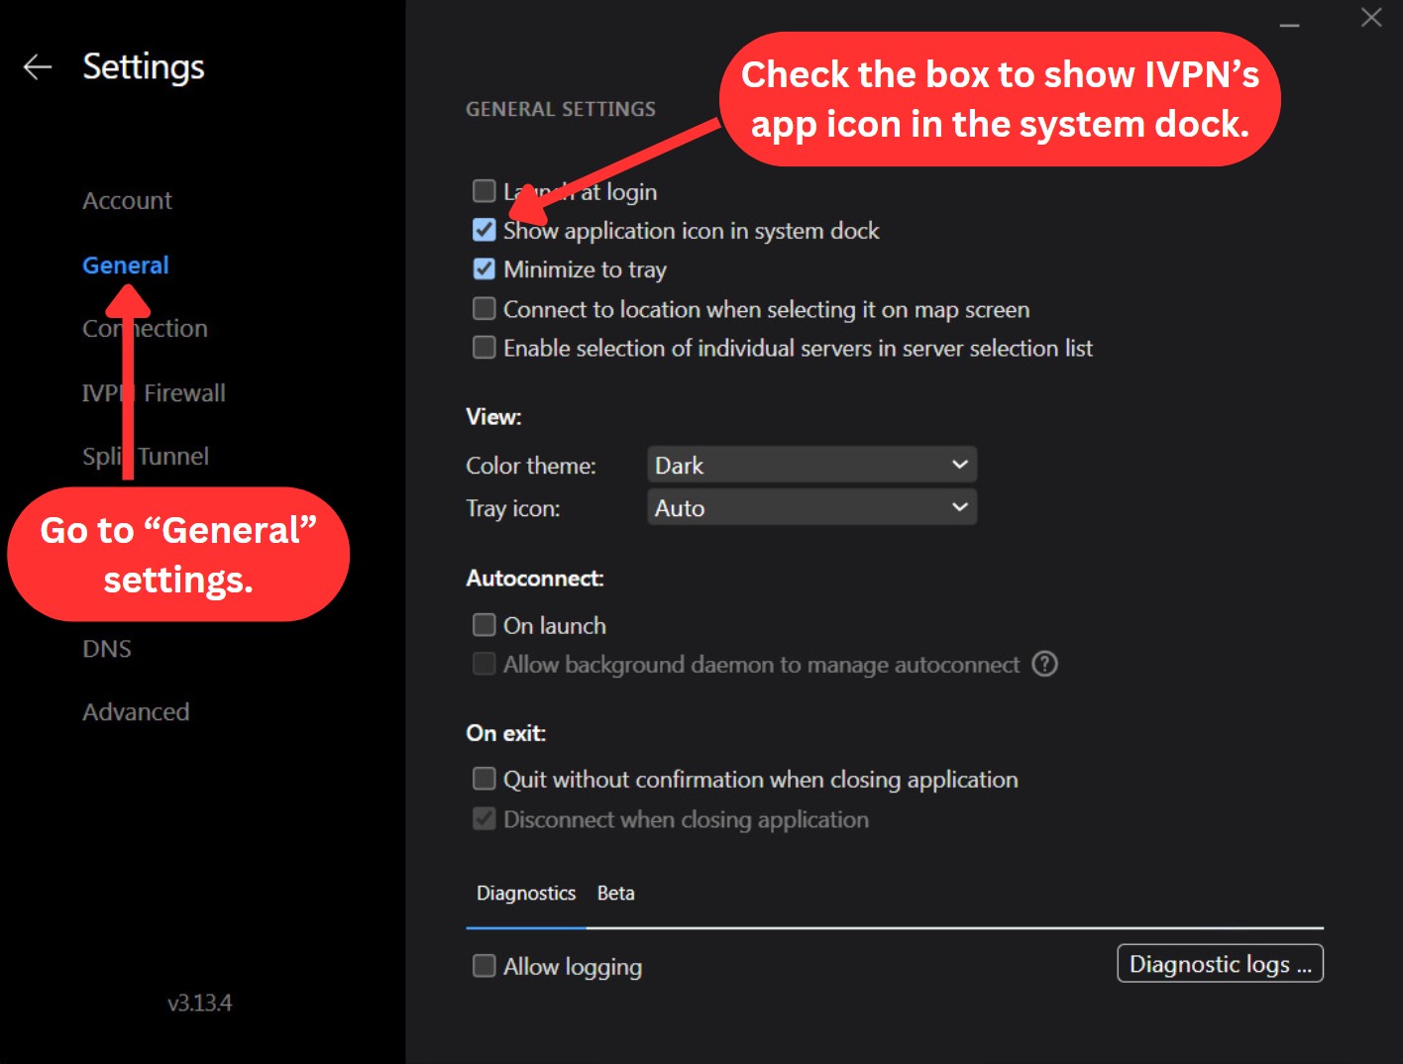The width and height of the screenshot is (1403, 1064).
Task: Check the On launch autoconnect option
Action: (x=484, y=624)
